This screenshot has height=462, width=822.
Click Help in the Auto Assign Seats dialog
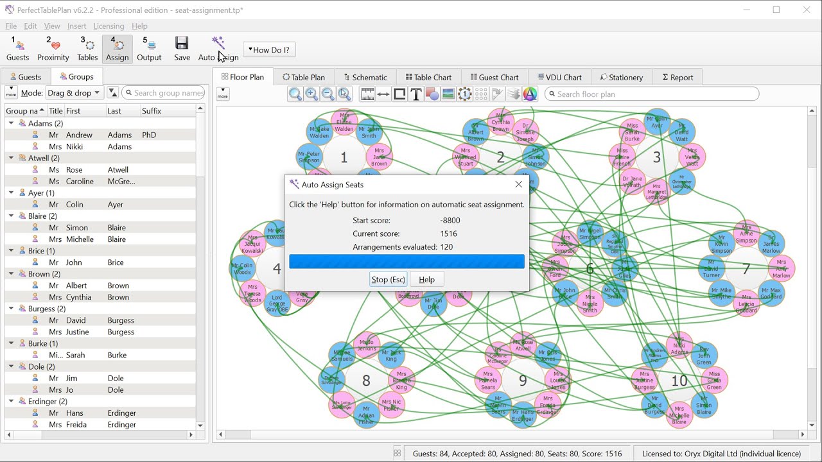[426, 279]
